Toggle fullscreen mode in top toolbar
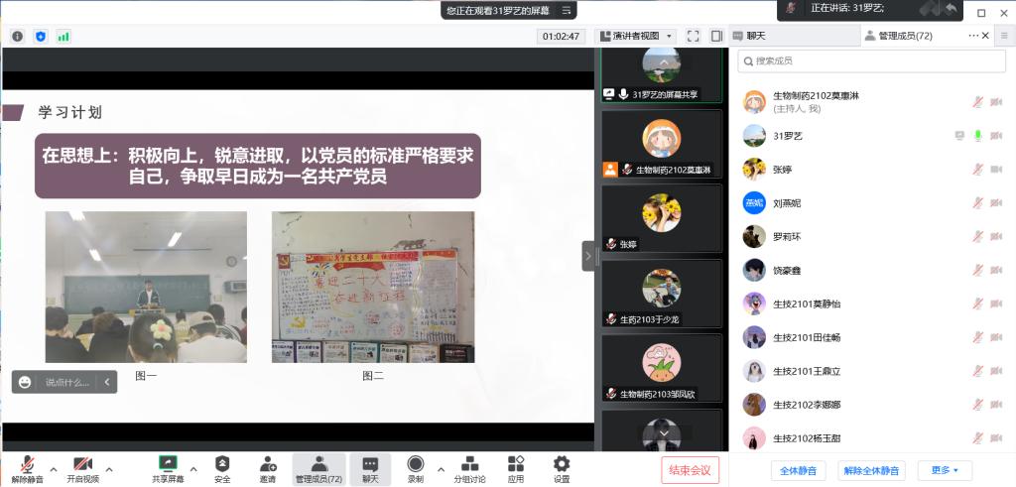Screen dimensions: 1016x487 [694, 36]
